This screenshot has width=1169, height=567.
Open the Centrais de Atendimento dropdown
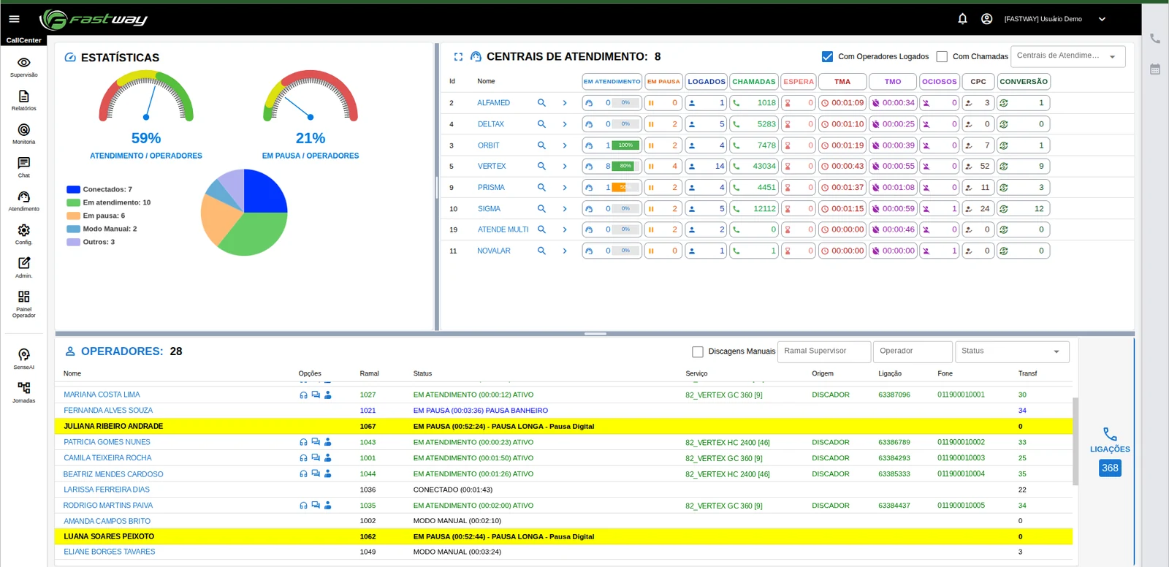coord(1067,56)
